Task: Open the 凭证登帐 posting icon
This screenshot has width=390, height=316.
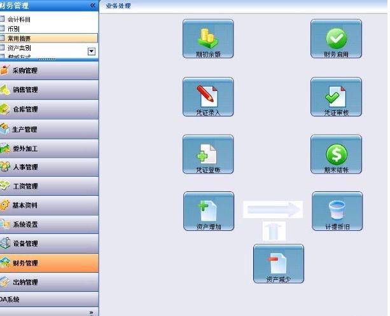Action: (x=208, y=154)
